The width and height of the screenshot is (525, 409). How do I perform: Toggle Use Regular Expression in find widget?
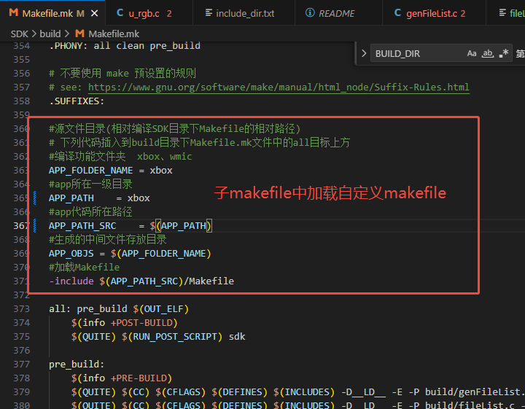click(504, 53)
